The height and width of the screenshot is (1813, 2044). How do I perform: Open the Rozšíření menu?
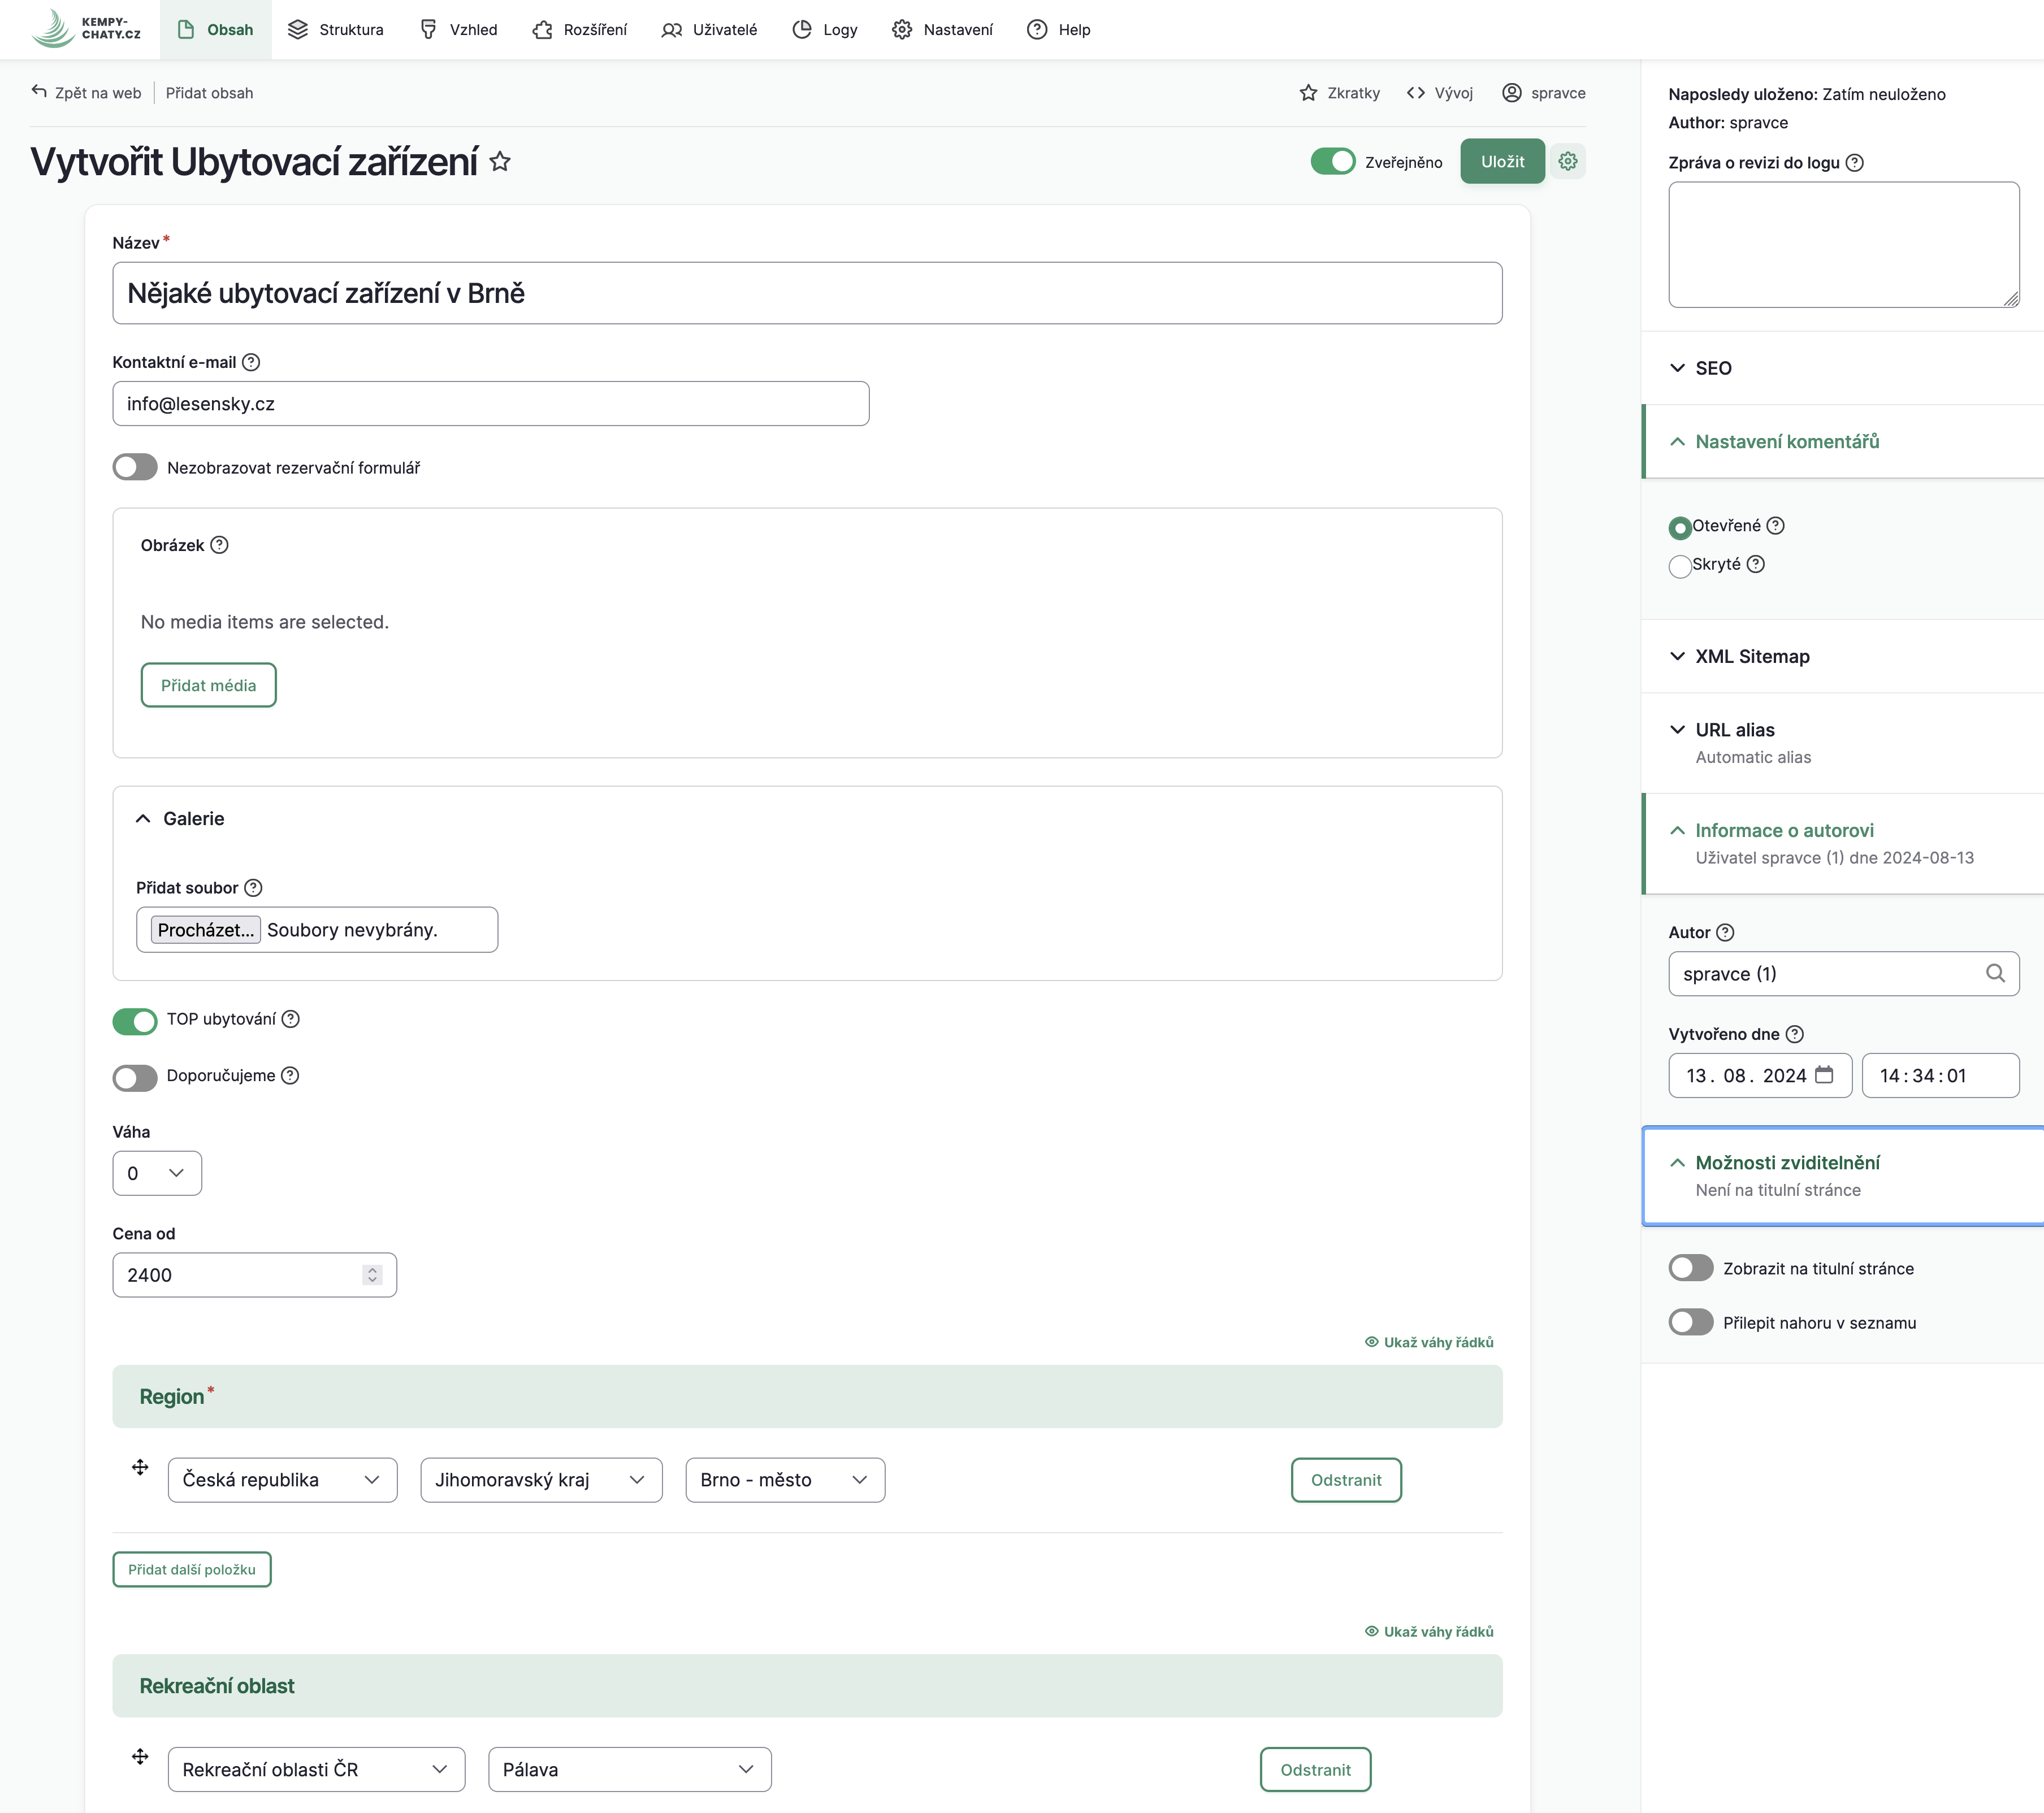click(580, 29)
